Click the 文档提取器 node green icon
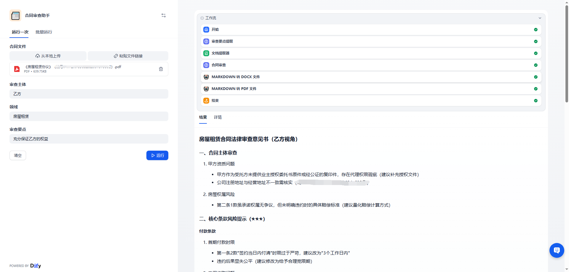569x272 pixels. pos(206,53)
